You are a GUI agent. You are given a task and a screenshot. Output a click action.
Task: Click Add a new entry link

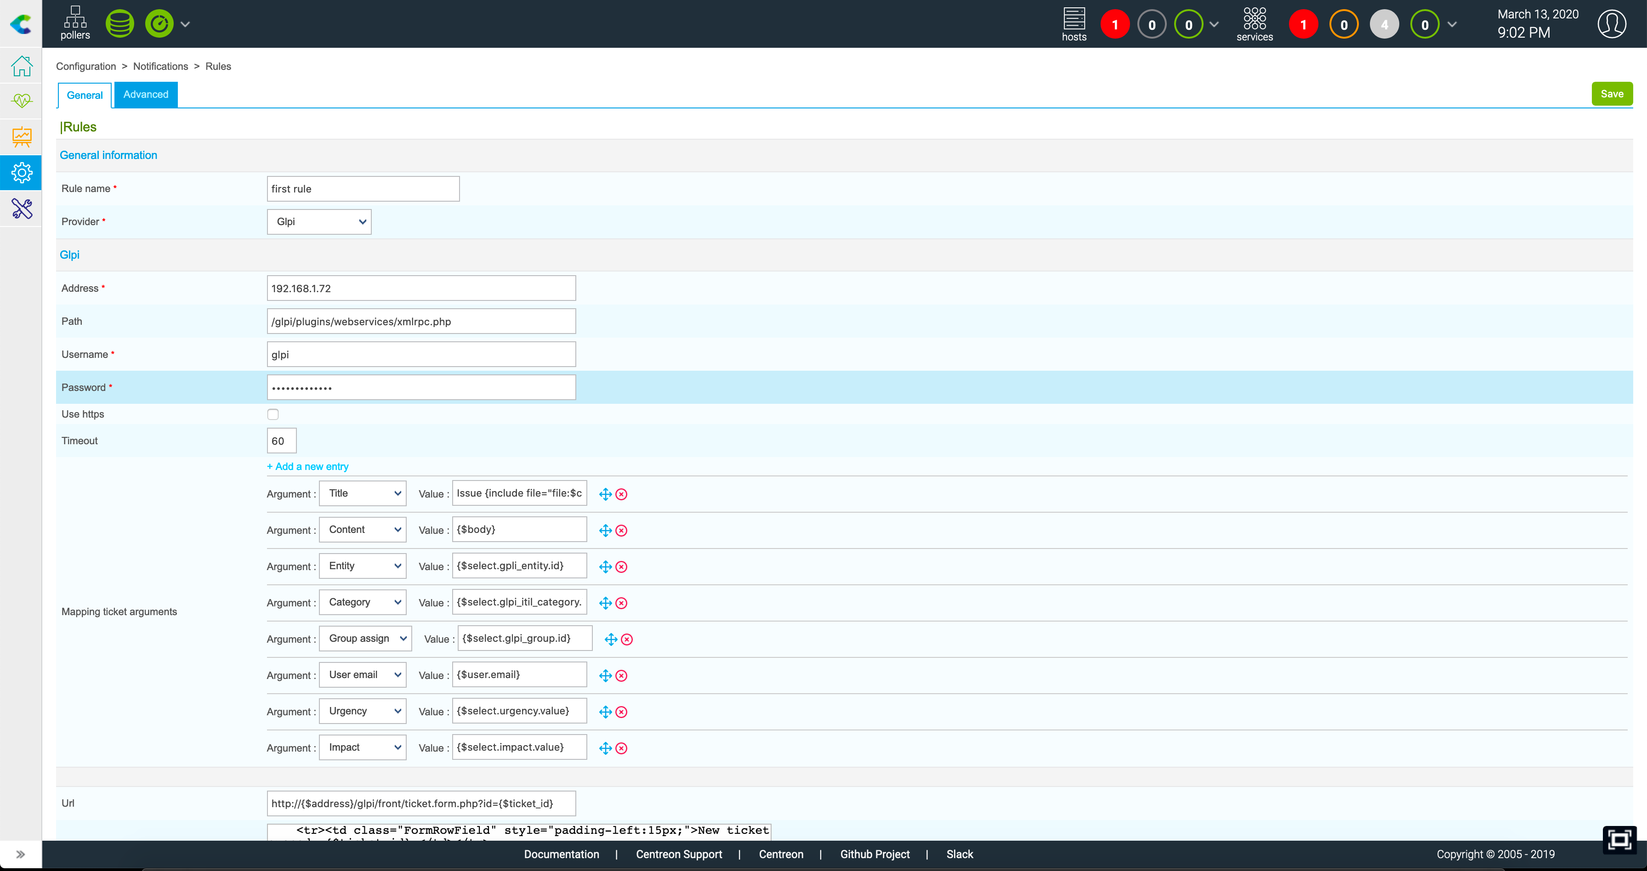click(x=307, y=466)
